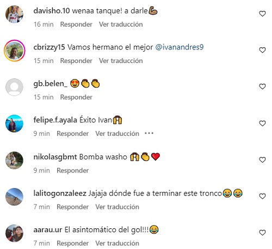The image size is (272, 249).
Task: Open felipe.f.ayala username profile
Action: tap(55, 120)
